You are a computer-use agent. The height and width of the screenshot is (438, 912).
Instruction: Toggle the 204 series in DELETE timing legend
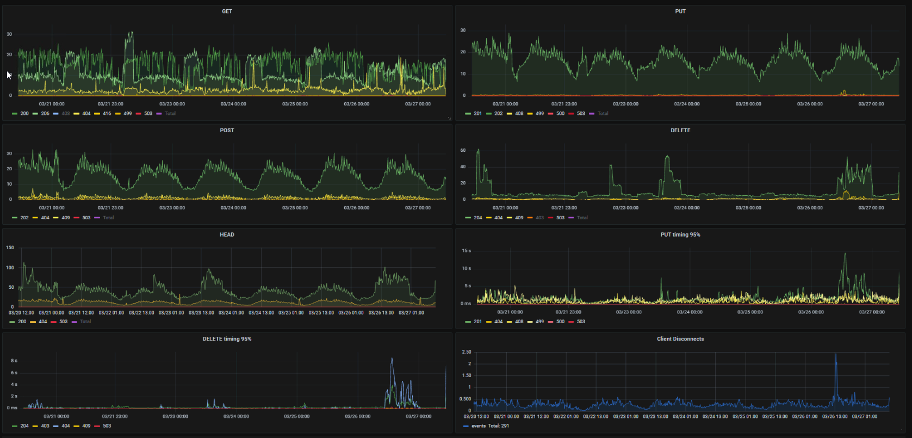(x=24, y=426)
